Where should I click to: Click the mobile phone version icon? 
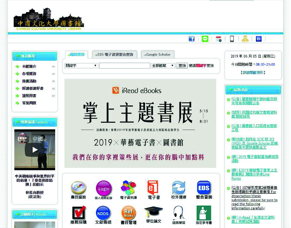(232, 39)
